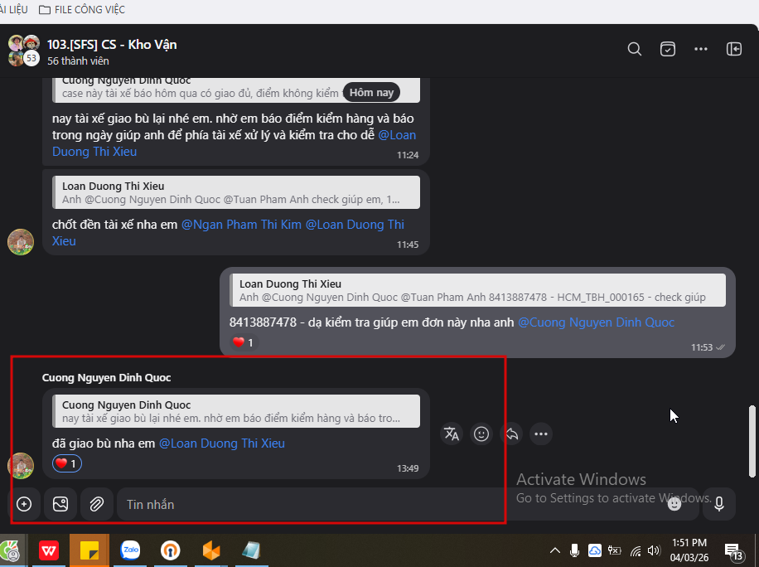Open group title 103.[SFS] CS - Kho Vận
The image size is (759, 567).
[112, 45]
